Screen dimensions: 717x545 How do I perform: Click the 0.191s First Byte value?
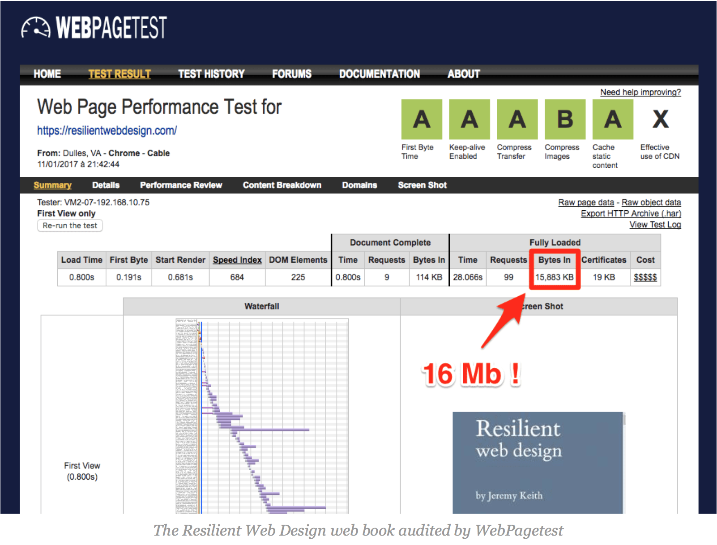(x=129, y=277)
